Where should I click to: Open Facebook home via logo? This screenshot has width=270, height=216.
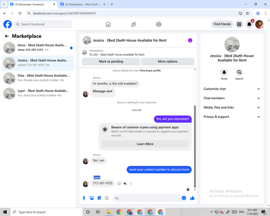click(8, 24)
